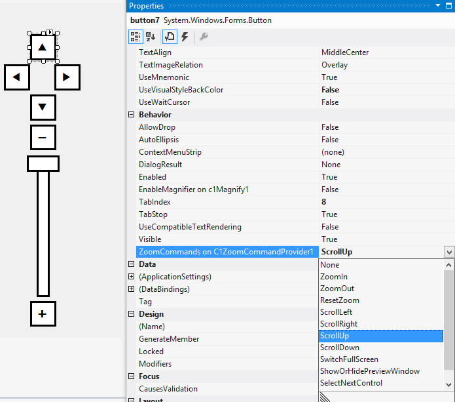Click the right arrow button on form
Image resolution: width=455 pixels, height=402 pixels.
67,77
